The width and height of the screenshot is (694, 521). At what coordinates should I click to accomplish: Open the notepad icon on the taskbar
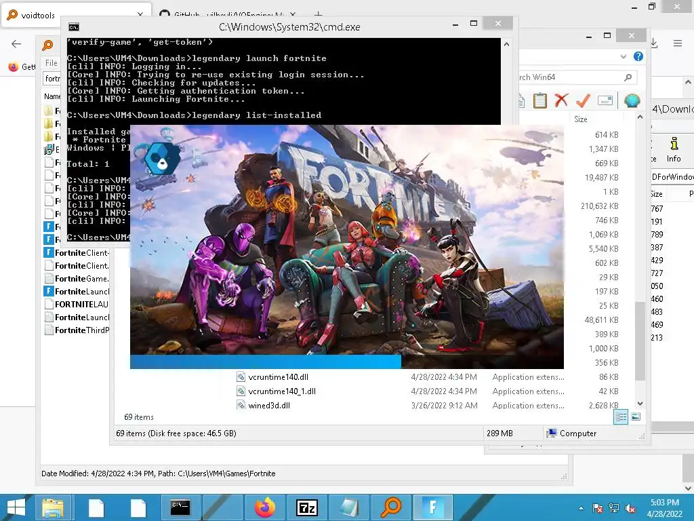pos(349,507)
